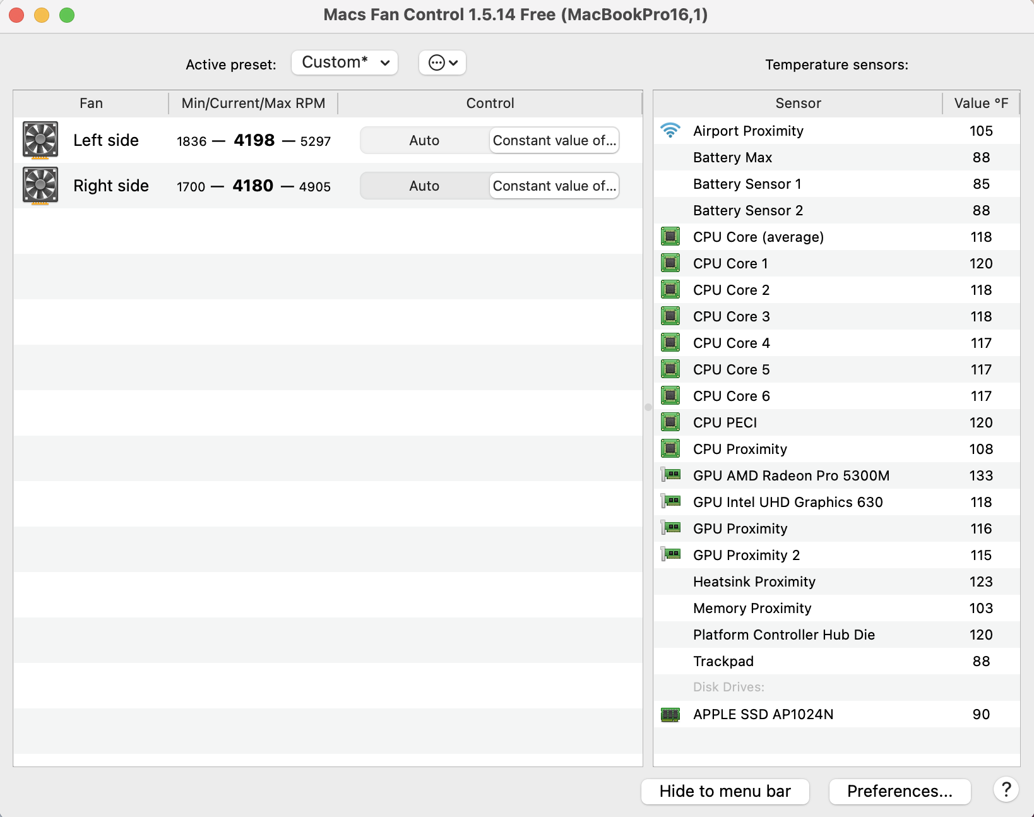Click the APPLE SSD AP1024N drive icon
Image resolution: width=1034 pixels, height=817 pixels.
670,714
